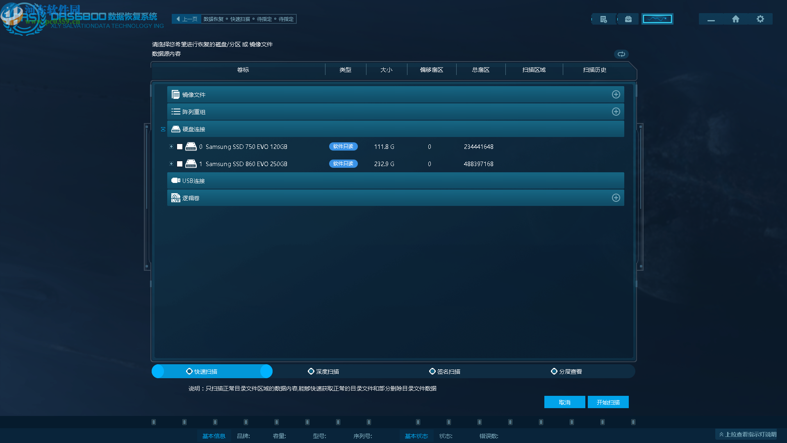Click the 取消 button
The height and width of the screenshot is (443, 787).
564,402
